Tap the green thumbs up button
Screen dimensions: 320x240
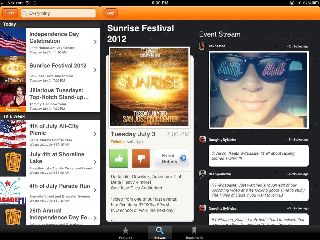119,158
